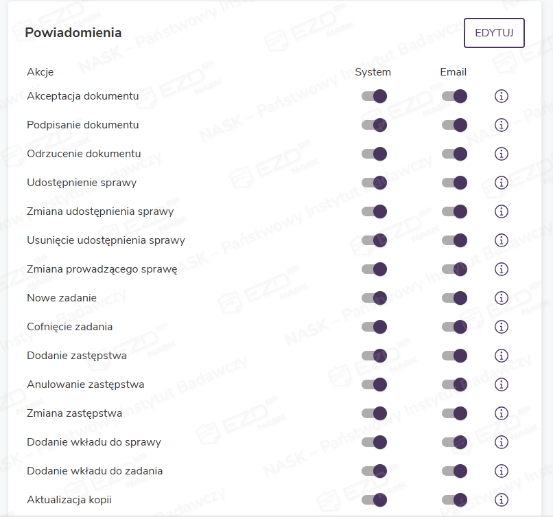Show info for Podpisanie dokumentu
The image size is (553, 517).
[x=501, y=125]
